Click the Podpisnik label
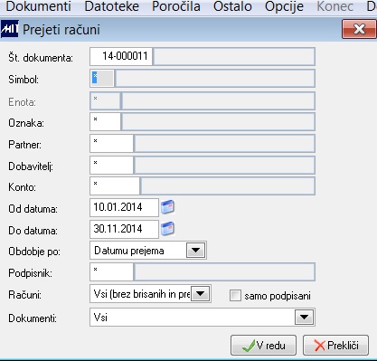The height and width of the screenshot is (361, 377). click(30, 273)
